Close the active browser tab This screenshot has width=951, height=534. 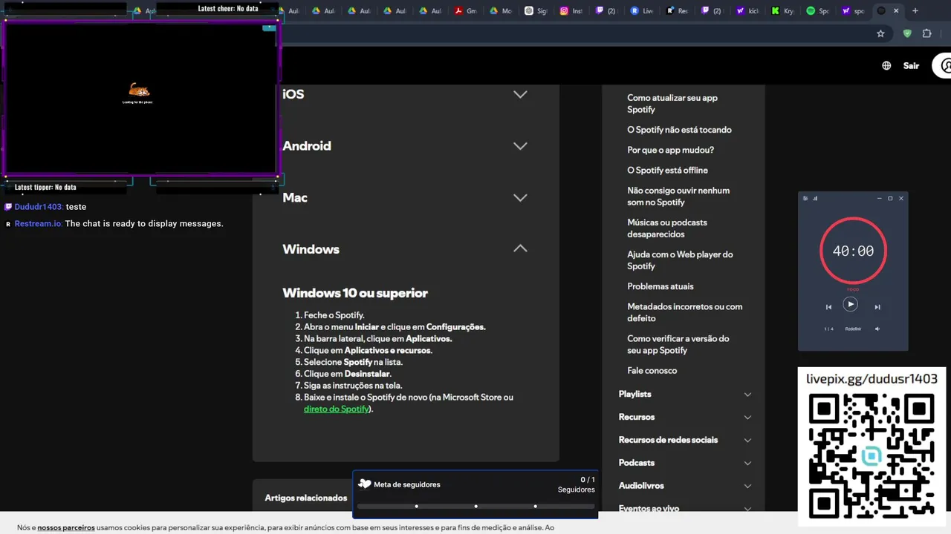coord(896,11)
